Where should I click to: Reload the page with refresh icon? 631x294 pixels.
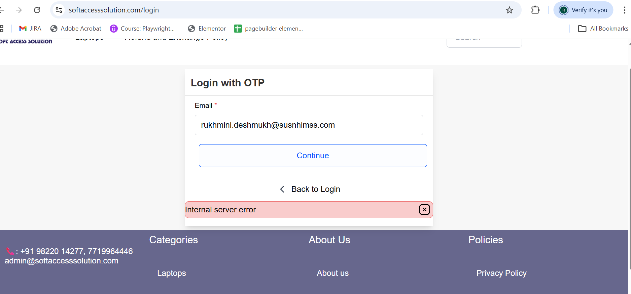(x=37, y=10)
